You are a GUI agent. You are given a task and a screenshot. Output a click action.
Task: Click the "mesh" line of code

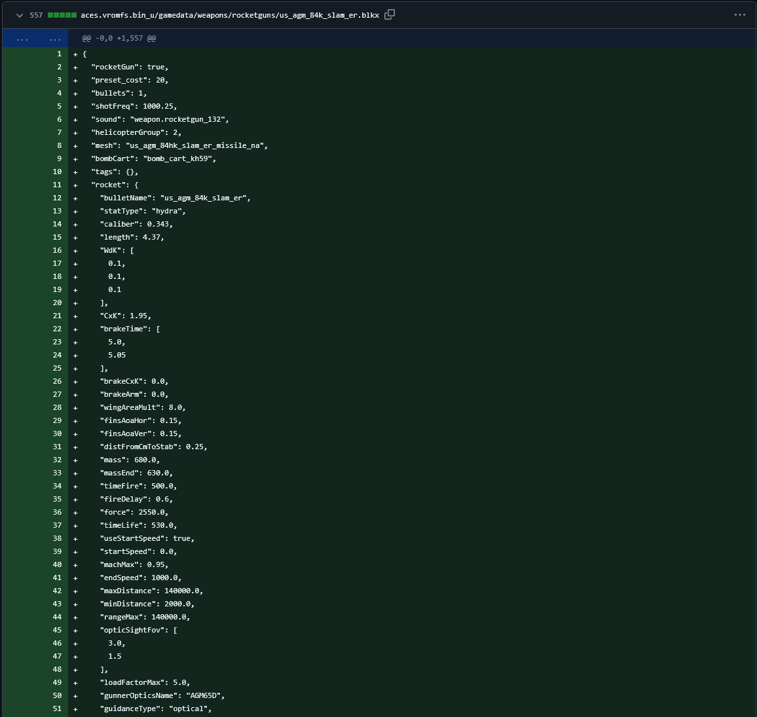(x=179, y=145)
